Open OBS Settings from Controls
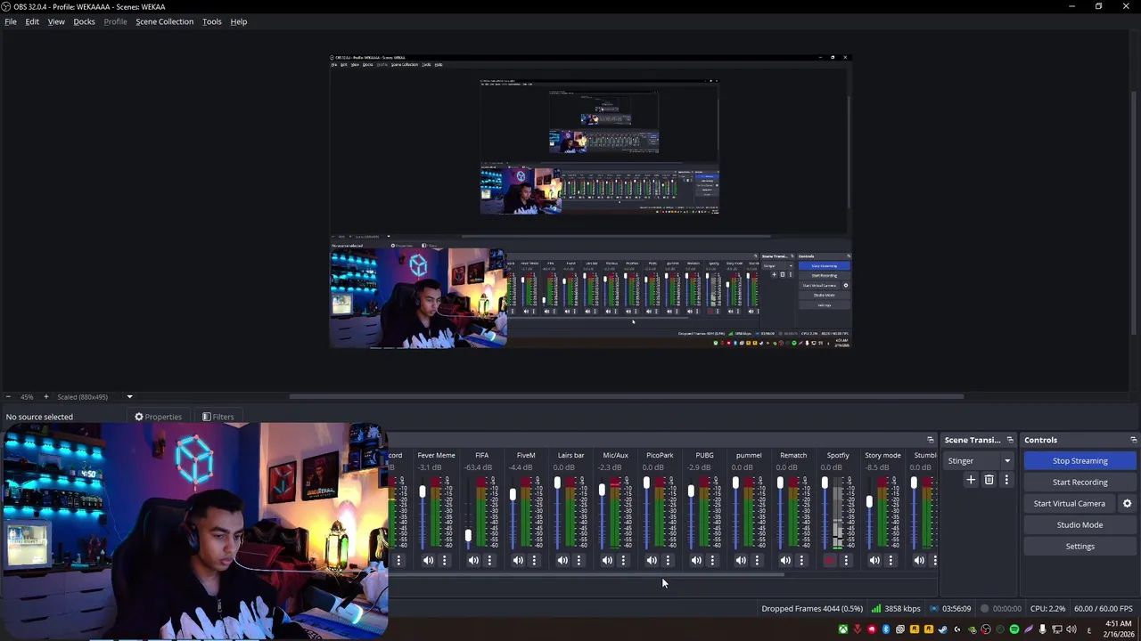 pos(1079,547)
